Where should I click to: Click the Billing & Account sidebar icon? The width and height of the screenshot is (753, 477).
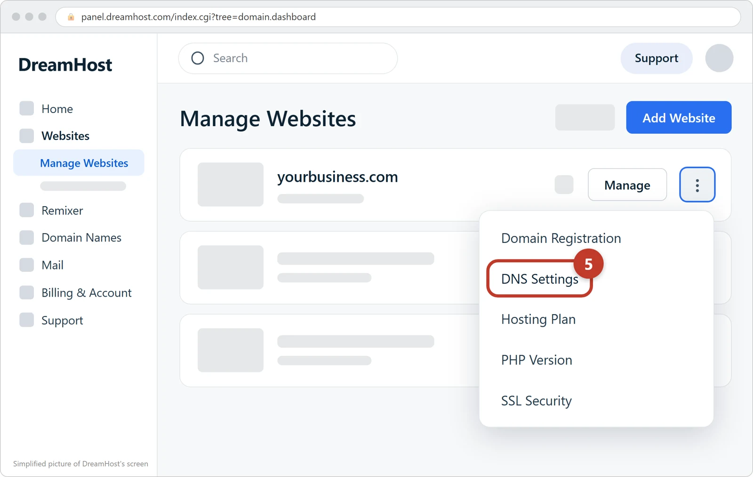[x=27, y=292]
